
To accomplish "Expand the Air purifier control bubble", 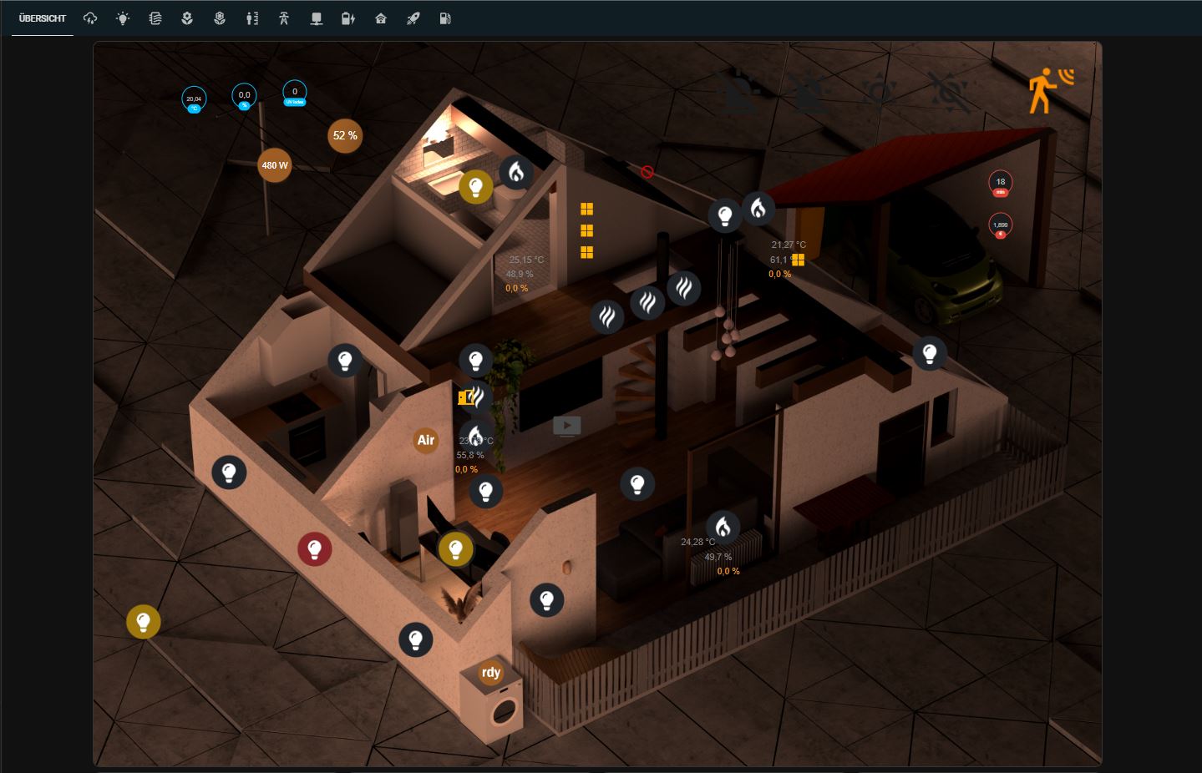I will click(426, 440).
